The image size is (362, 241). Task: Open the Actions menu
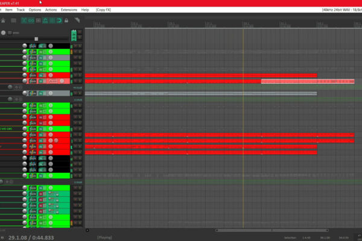[51, 10]
